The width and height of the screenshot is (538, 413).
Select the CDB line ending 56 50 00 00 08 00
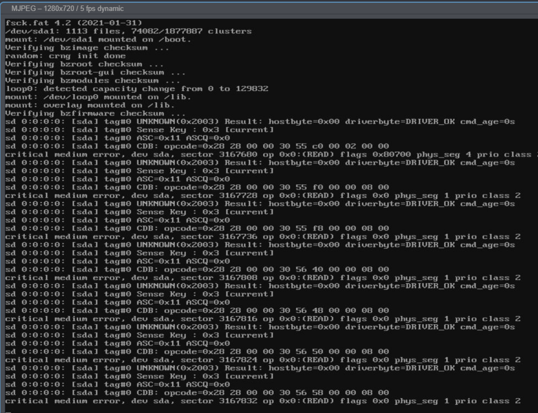pos(197,352)
